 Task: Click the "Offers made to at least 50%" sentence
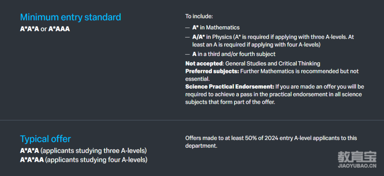click(271, 142)
